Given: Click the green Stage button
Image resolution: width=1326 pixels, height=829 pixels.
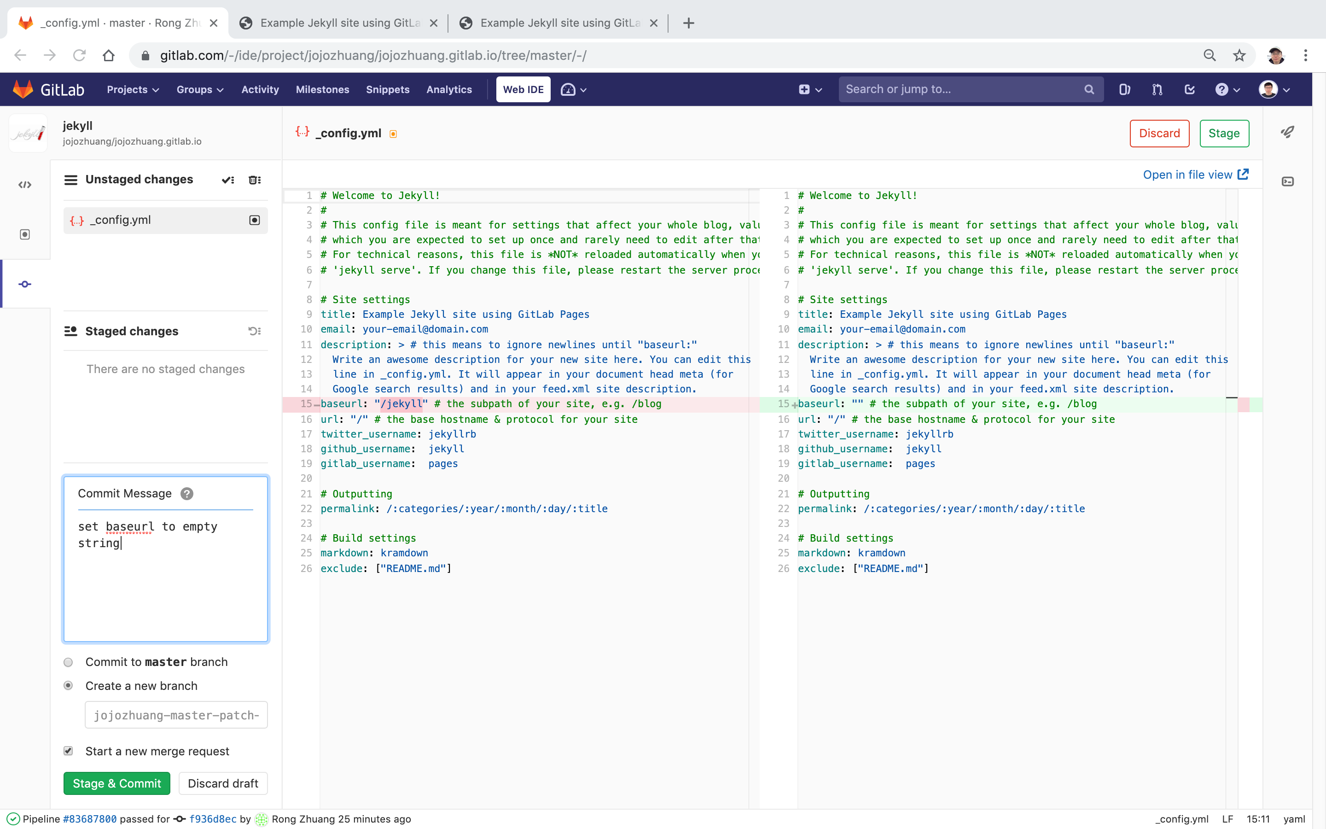Looking at the screenshot, I should click(1224, 133).
